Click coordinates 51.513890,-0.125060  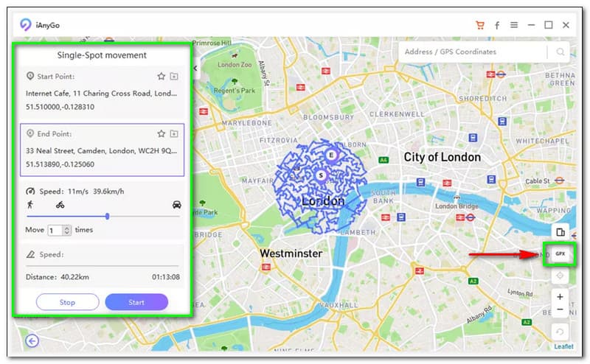click(60, 164)
